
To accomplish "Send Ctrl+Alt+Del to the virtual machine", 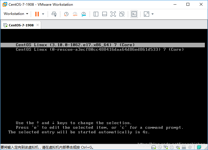I will pyautogui.click(x=54, y=14).
